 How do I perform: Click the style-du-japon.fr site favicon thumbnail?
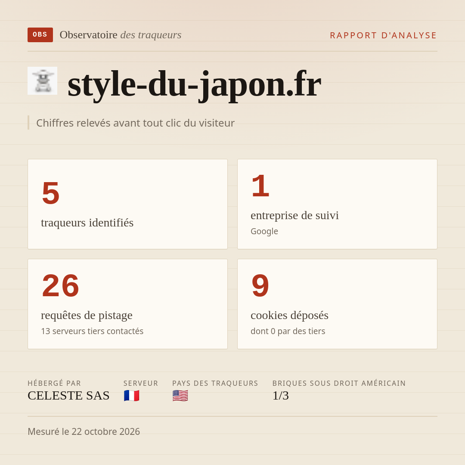pyautogui.click(x=42, y=81)
